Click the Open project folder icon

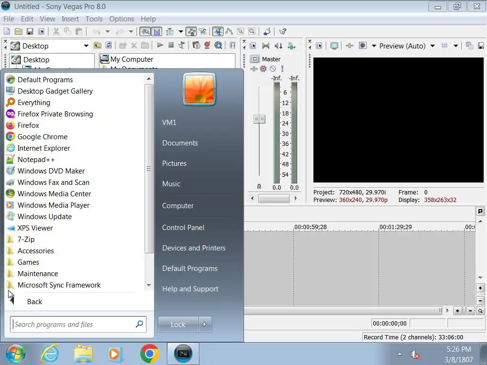19,31
